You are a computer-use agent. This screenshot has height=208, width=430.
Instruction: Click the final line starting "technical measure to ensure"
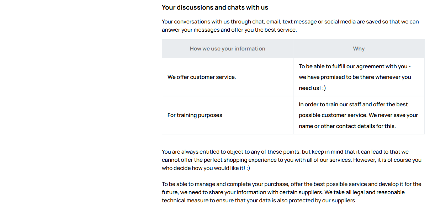[259, 201]
